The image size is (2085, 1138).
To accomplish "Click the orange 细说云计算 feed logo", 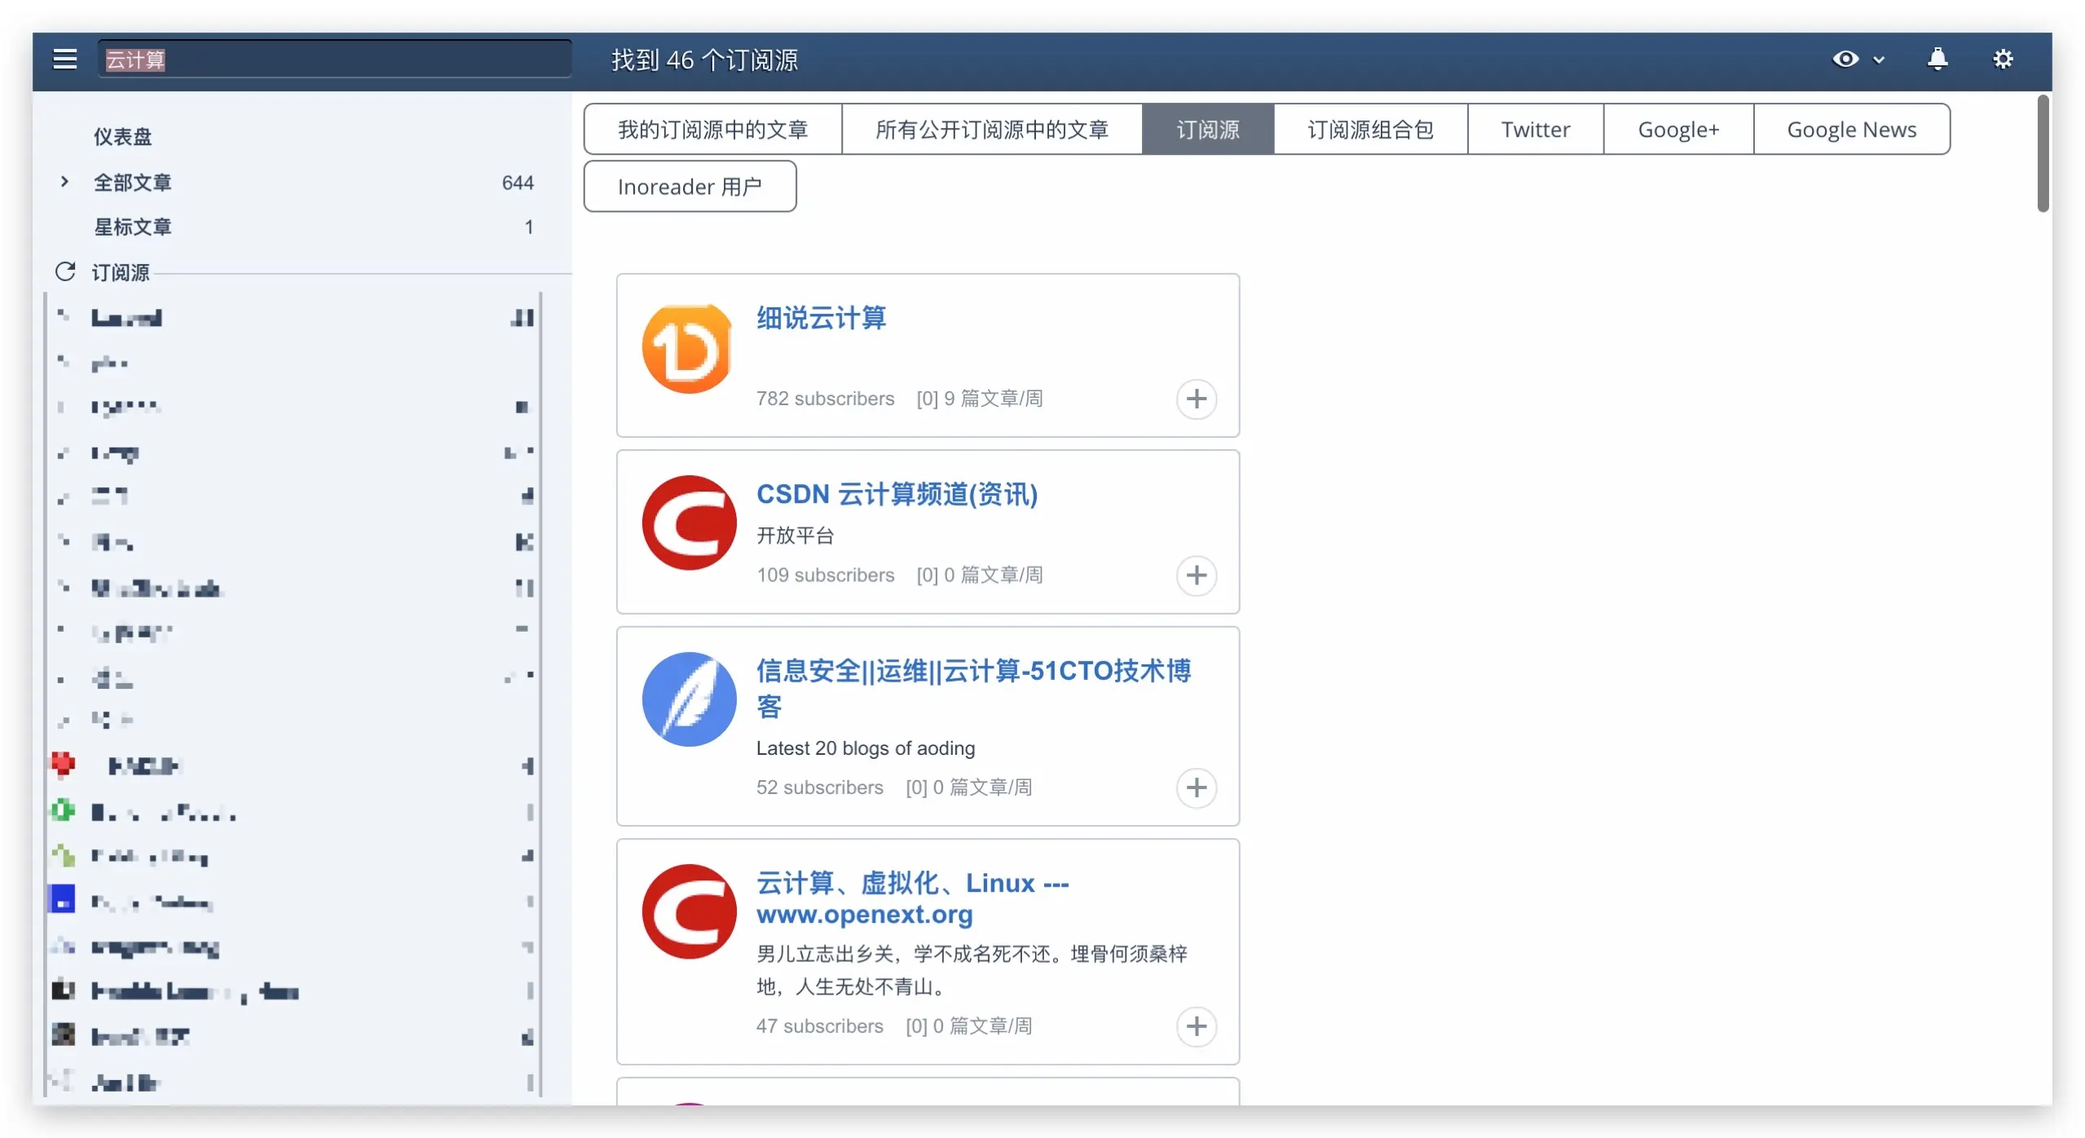I will point(687,350).
